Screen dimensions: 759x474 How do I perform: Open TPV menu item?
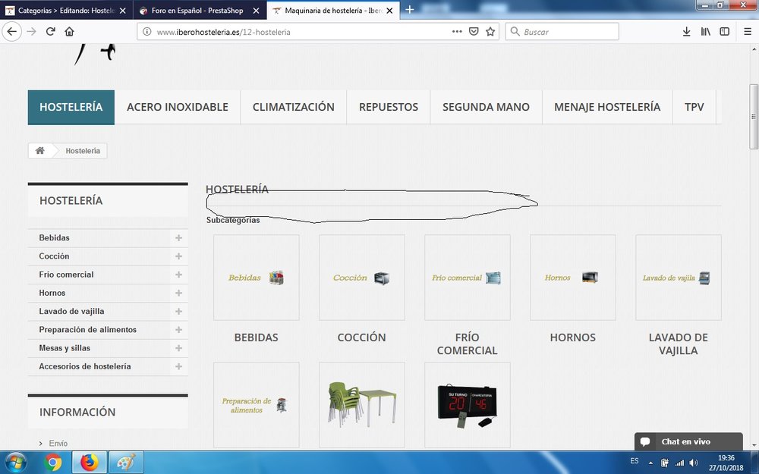click(694, 108)
